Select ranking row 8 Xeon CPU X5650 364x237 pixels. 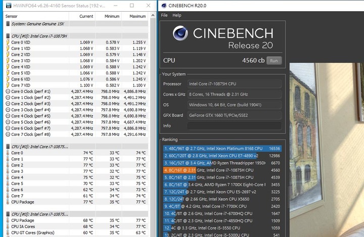click(222, 199)
